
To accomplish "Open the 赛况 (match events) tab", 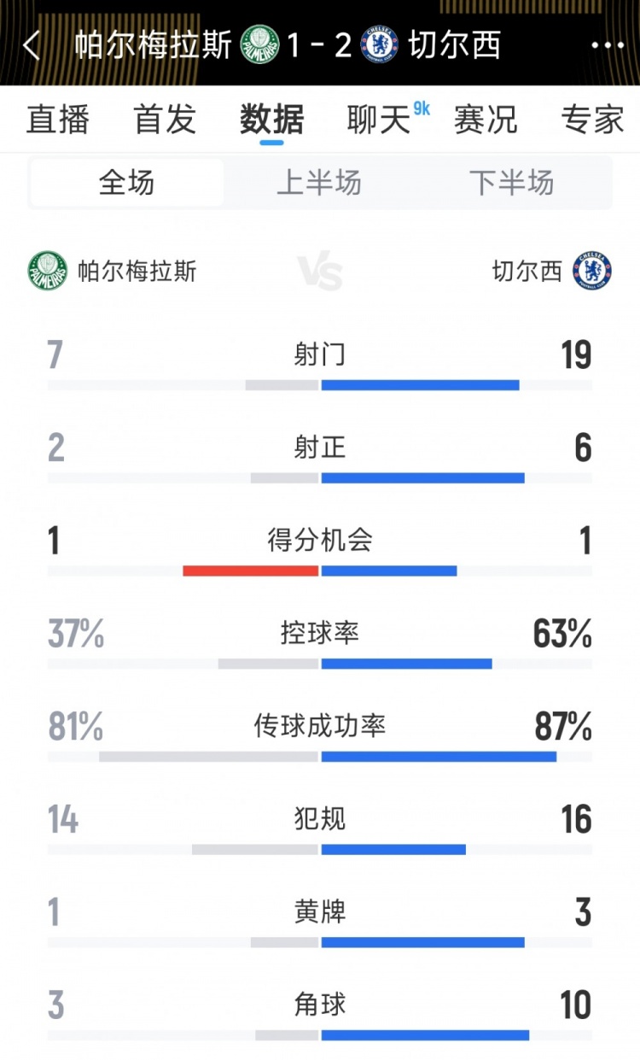I will [484, 120].
